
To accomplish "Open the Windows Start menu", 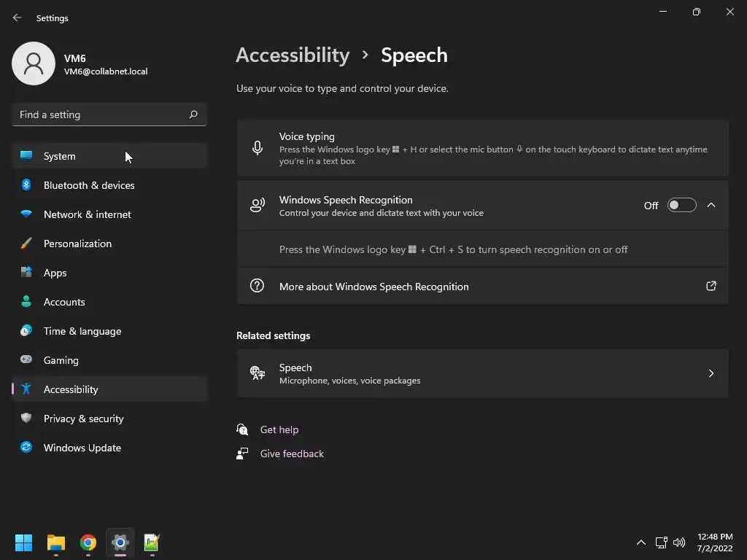I will (x=23, y=542).
